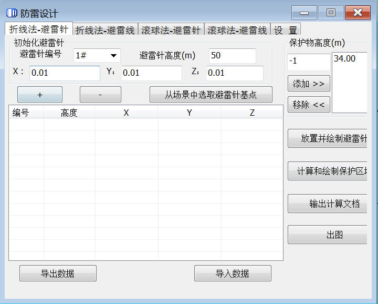Click the X column header in table
The height and width of the screenshot is (304, 378).
coord(127,112)
